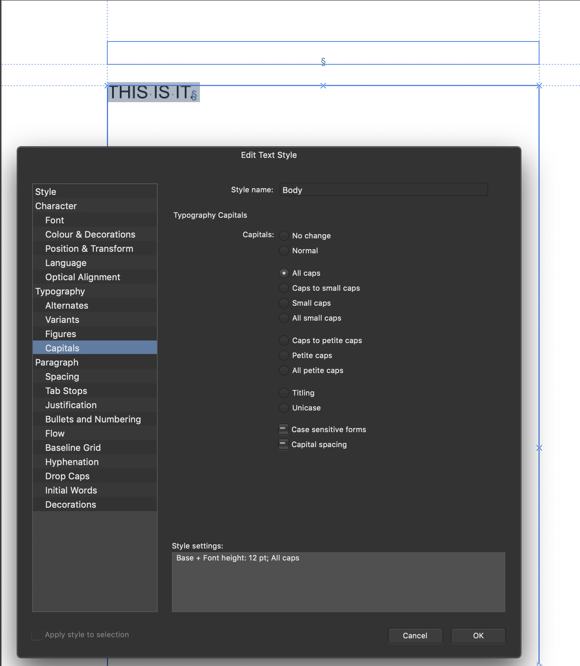This screenshot has height=666, width=580.
Task: Click the Style settings summary box
Action: (339, 582)
